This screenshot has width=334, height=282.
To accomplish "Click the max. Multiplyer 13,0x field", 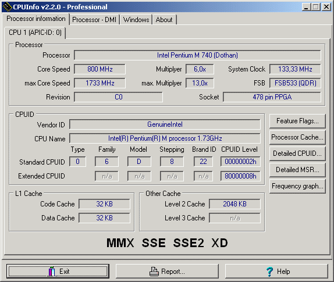I will coord(200,83).
